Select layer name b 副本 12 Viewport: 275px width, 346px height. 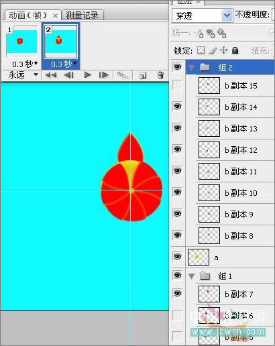click(241, 150)
